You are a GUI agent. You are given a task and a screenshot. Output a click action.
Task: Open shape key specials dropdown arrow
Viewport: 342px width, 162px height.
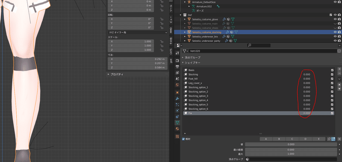pyautogui.click(x=339, y=79)
